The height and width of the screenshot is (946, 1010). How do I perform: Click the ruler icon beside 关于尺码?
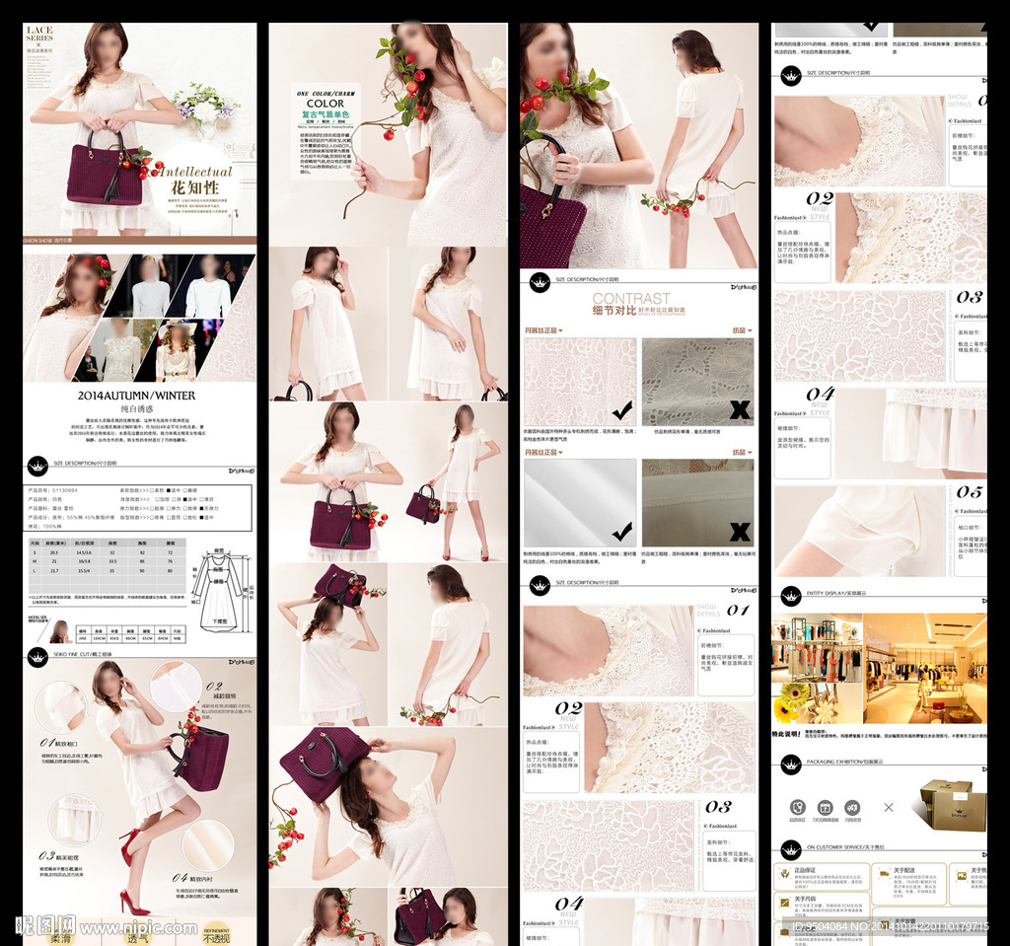785,903
